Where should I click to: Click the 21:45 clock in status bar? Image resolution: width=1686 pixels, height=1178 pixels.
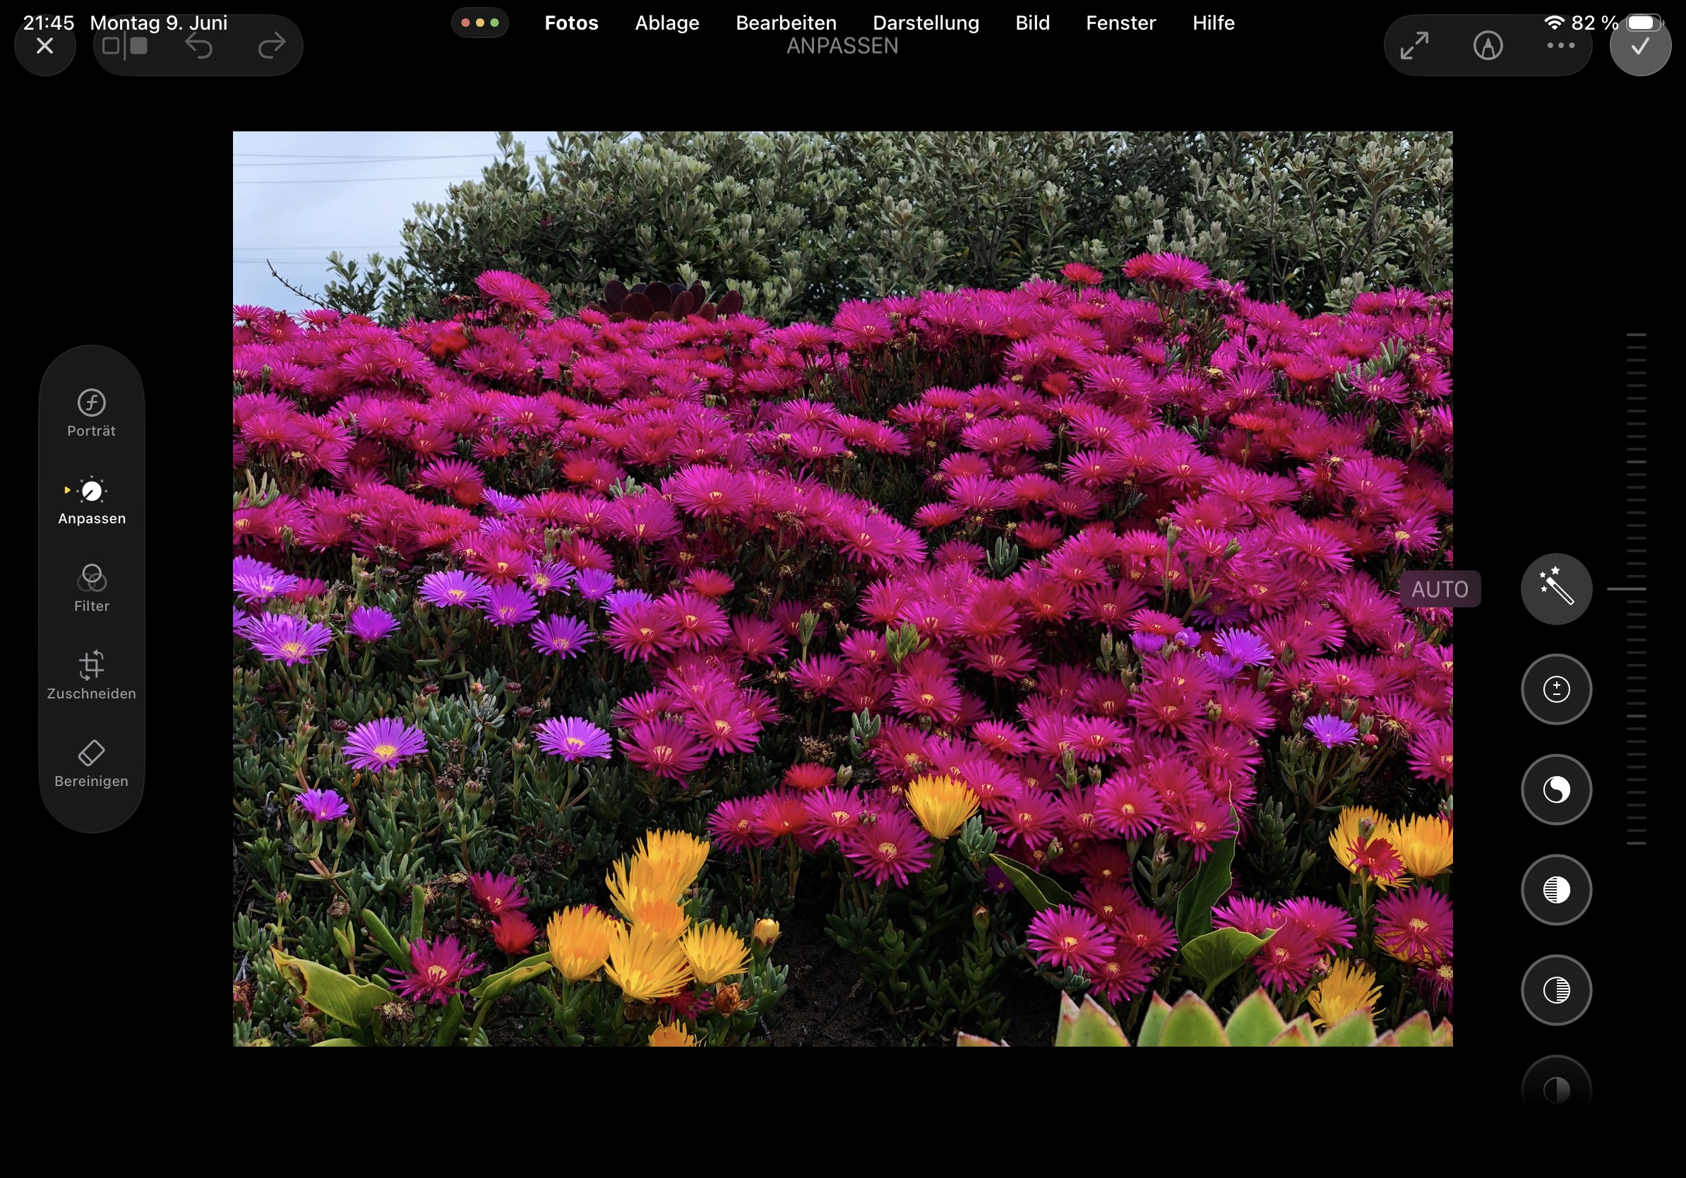point(49,23)
